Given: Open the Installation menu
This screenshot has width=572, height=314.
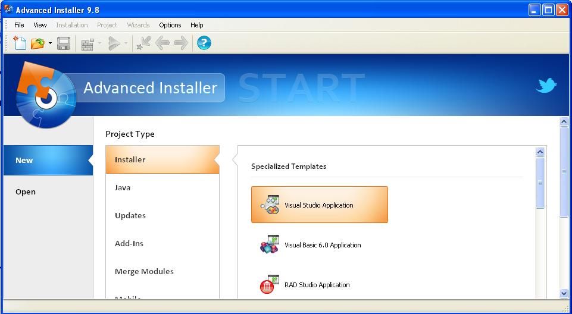Looking at the screenshot, I should click(x=72, y=25).
